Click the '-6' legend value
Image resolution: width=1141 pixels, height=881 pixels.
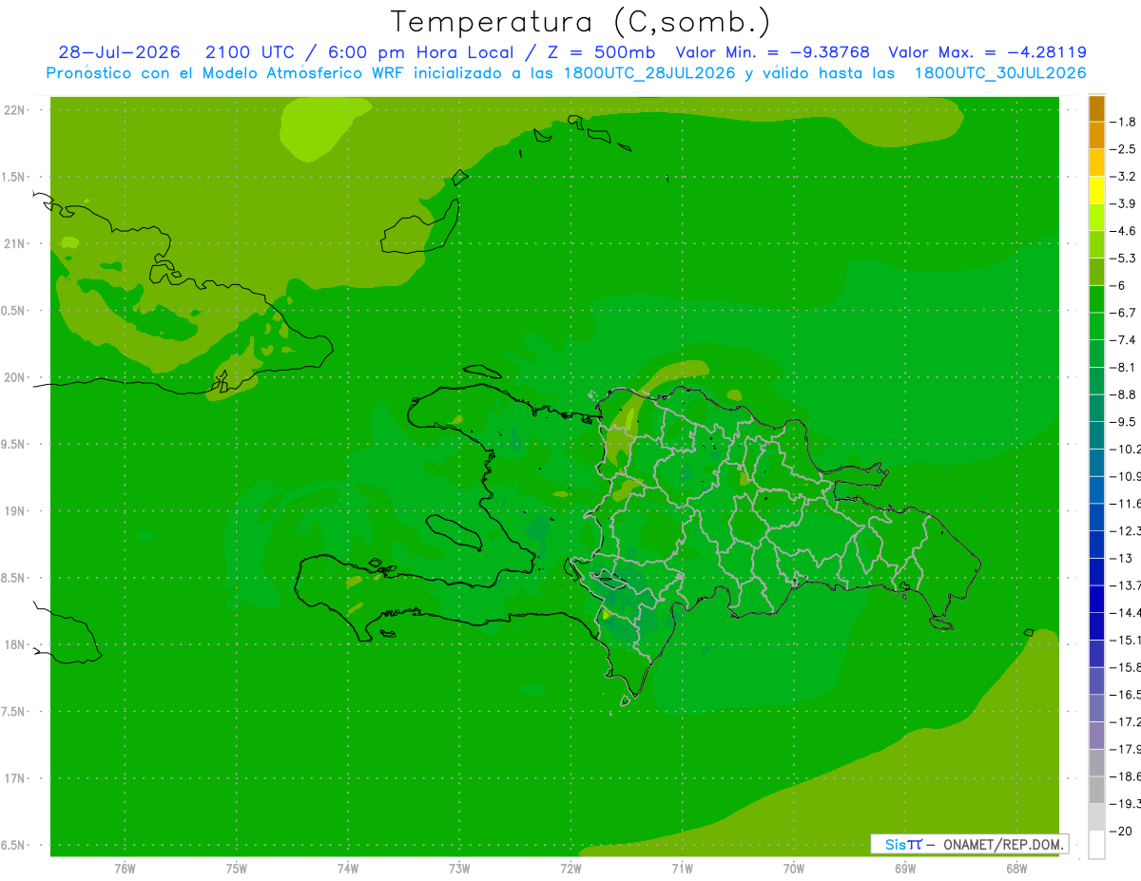1116,285
